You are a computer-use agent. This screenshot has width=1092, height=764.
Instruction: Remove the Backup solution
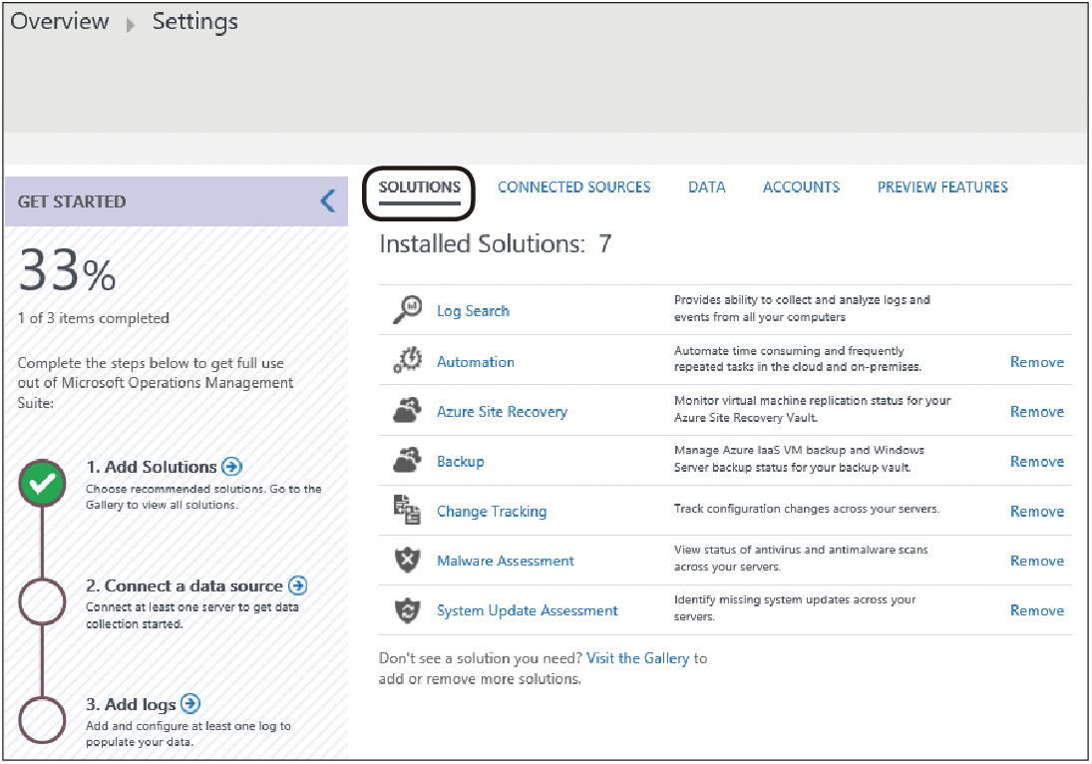(x=1037, y=462)
